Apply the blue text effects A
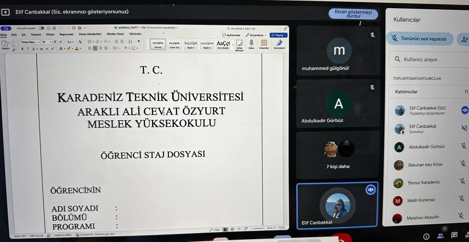 [x=61, y=49]
